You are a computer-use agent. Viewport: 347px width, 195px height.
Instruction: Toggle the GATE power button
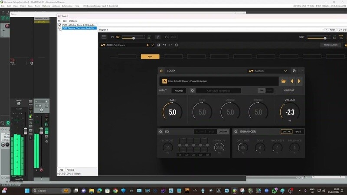(x=167, y=37)
